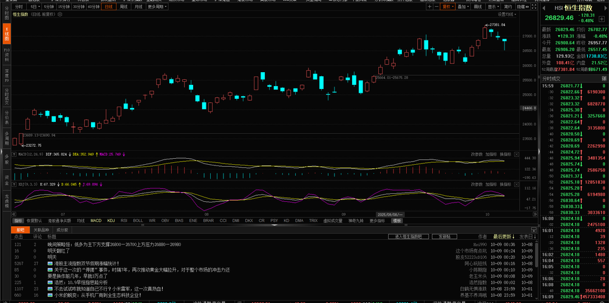Select the K线图 sidebar view
The width and height of the screenshot is (609, 303).
(7, 33)
